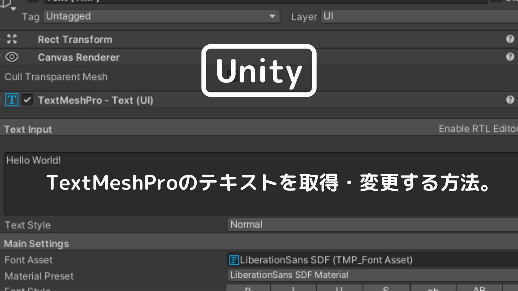Viewport: 518px width, 291px height.
Task: Click the Material Preset label
Action: point(39,276)
